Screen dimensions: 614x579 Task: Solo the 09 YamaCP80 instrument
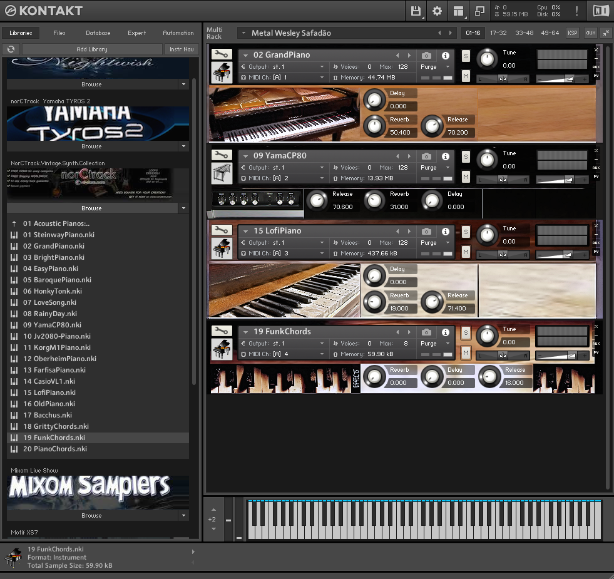(x=466, y=156)
